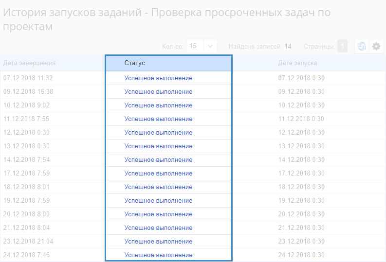Click the Кол-во field showing 15
The width and height of the screenshot is (386, 262).
[x=195, y=46]
